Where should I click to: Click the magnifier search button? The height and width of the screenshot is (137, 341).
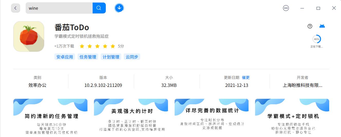[99, 8]
